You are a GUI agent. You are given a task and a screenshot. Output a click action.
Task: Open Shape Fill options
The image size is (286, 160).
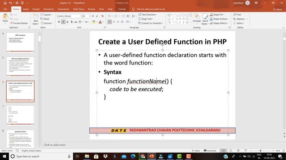tap(217, 15)
